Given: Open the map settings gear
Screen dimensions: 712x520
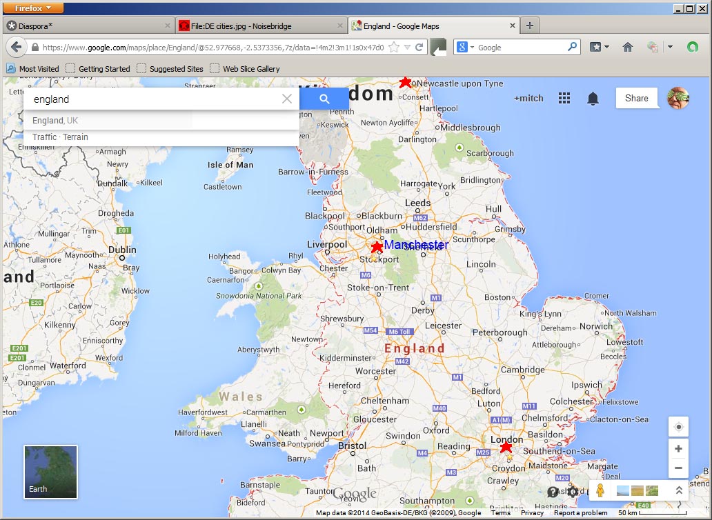Looking at the screenshot, I should point(572,491).
